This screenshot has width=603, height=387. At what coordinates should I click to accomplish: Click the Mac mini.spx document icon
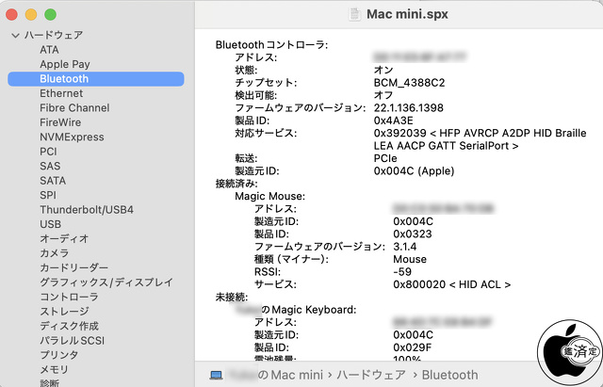pyautogui.click(x=354, y=15)
